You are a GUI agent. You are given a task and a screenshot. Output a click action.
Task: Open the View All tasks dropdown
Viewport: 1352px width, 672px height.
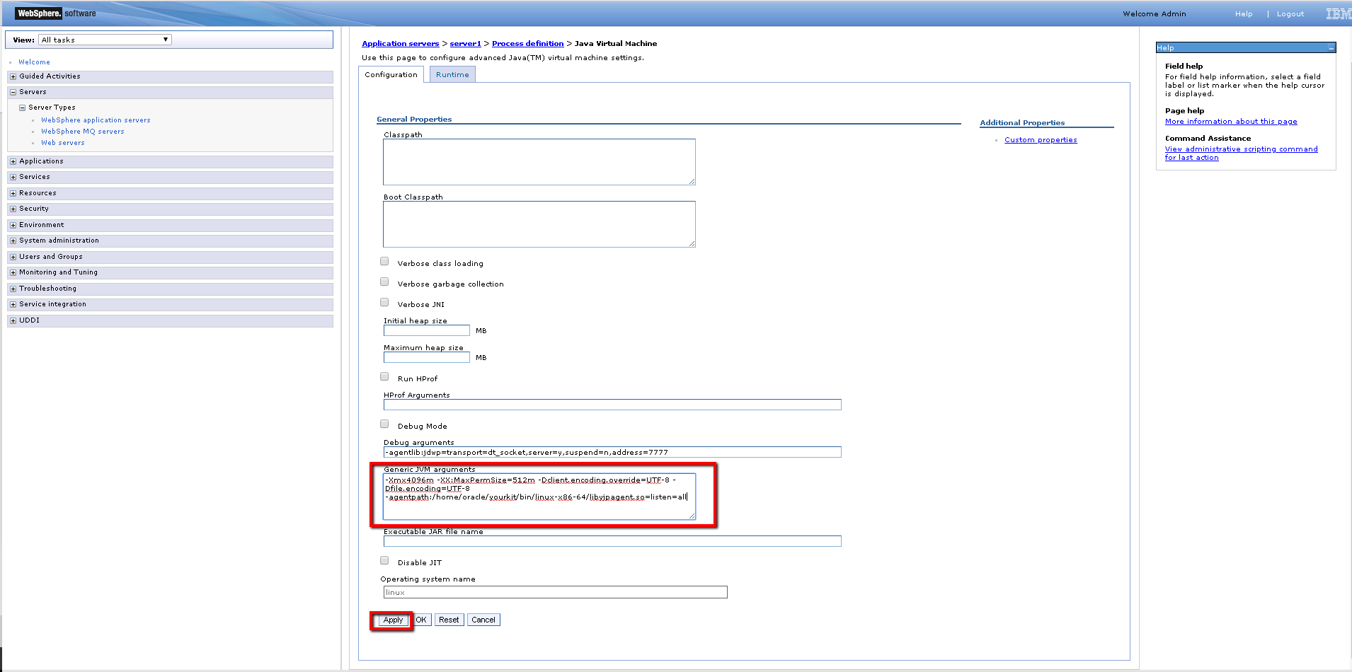coord(105,40)
